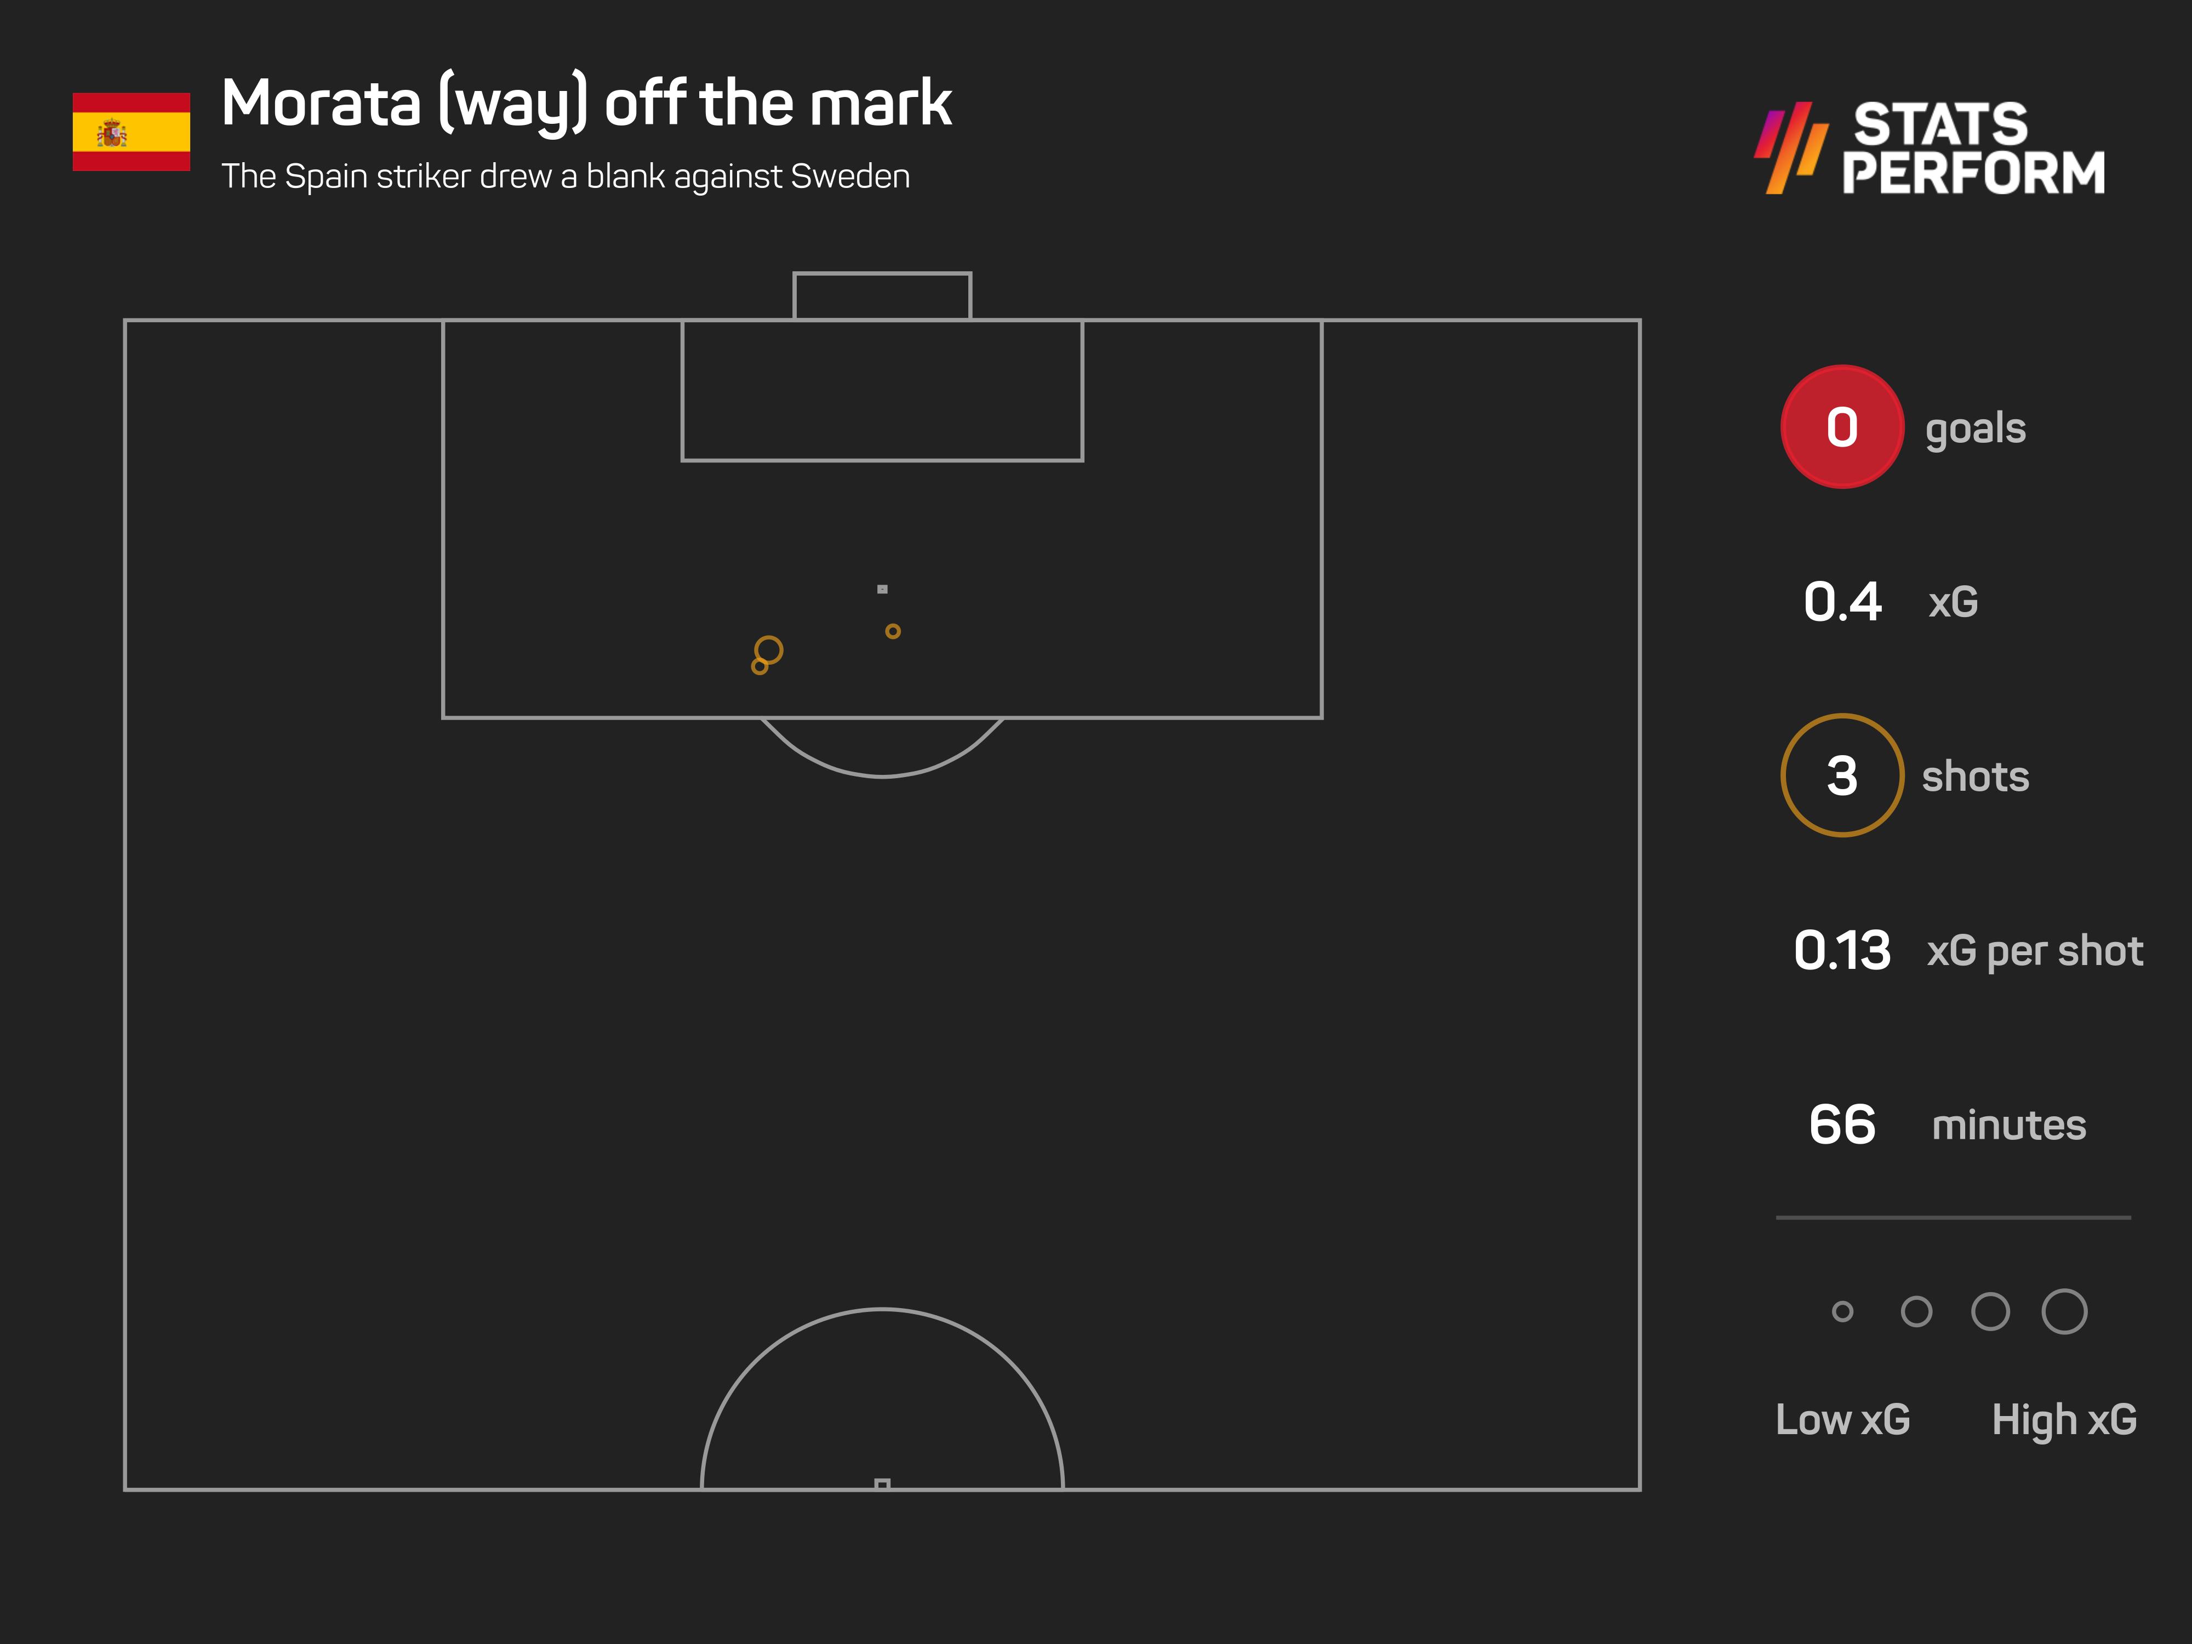Screen dimensions: 2192x1644
Task: Click the title 'Morata (way) off the mark'
Action: tap(586, 103)
